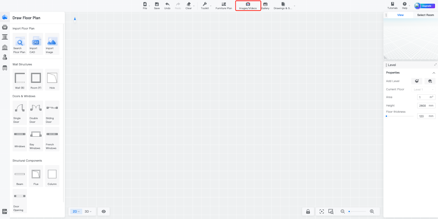Image resolution: width=438 pixels, height=219 pixels.
Task: Click Search Floor Plan
Action: pyautogui.click(x=20, y=44)
